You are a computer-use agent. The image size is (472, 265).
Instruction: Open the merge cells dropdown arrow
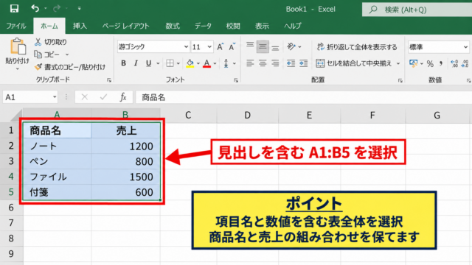398,63
